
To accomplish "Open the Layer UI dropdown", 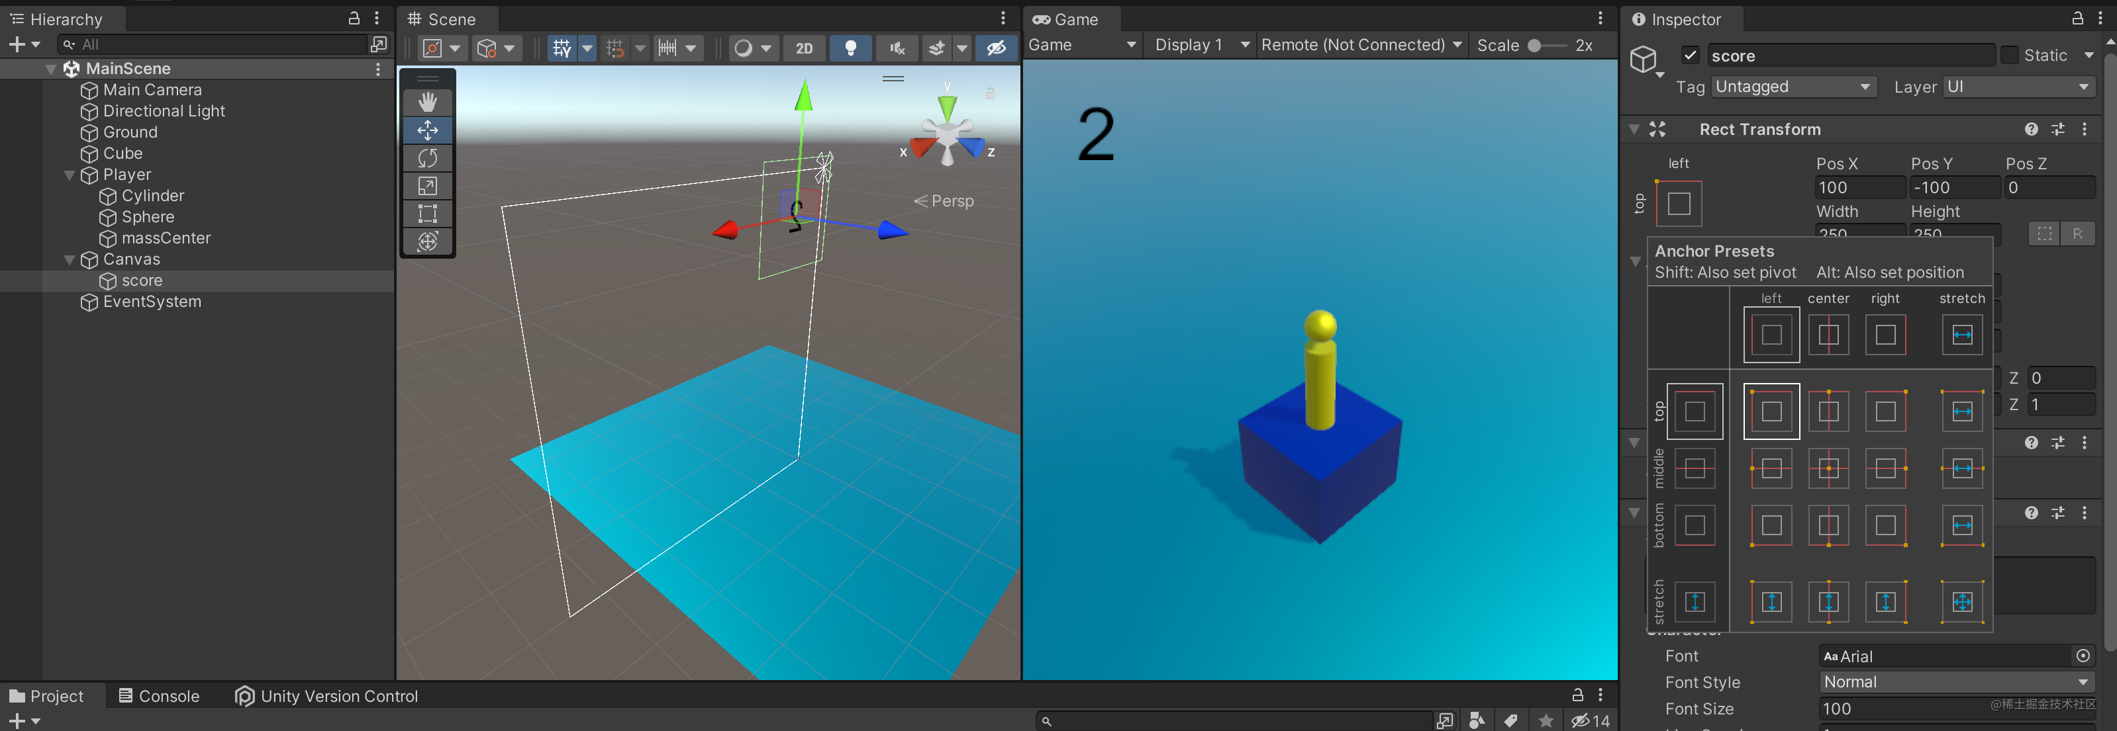I will tap(2018, 86).
